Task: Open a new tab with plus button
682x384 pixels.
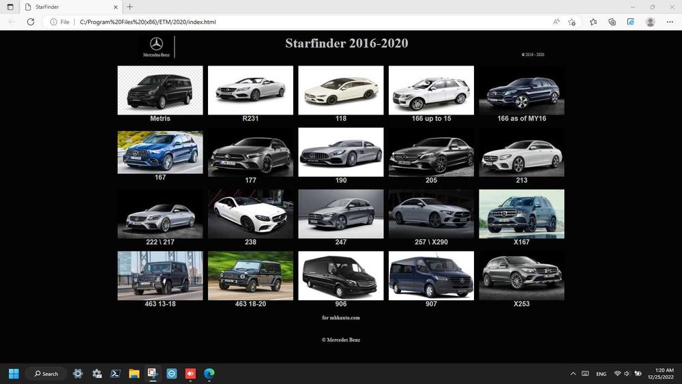Action: tap(130, 7)
